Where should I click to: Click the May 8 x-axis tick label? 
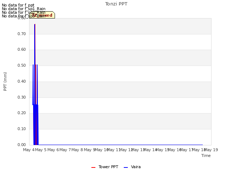click(77, 150)
